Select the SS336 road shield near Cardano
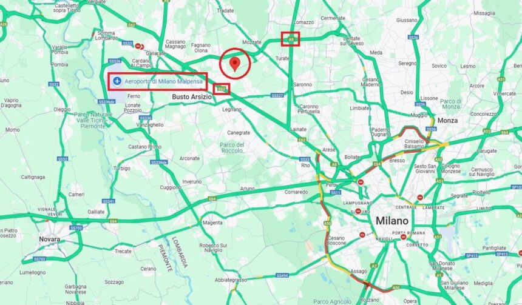 (x=115, y=61)
